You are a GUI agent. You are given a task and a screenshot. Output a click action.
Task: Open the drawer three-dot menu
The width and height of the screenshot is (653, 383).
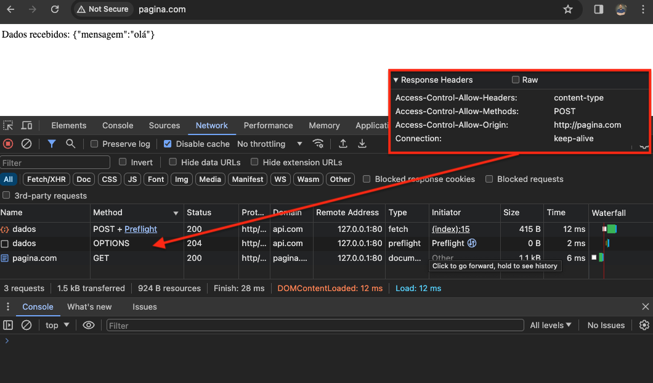[8, 307]
